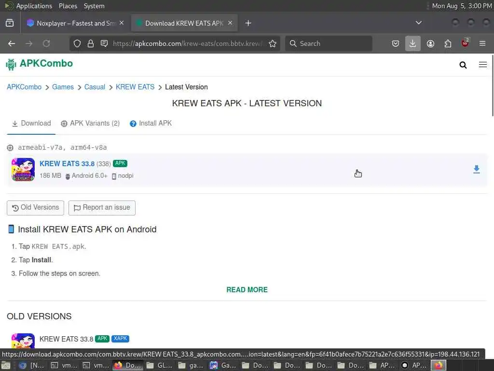Open the System menu

pos(94,6)
